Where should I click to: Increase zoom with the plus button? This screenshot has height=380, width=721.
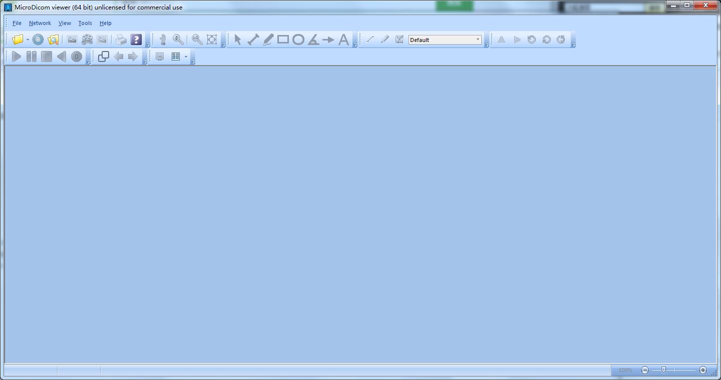703,370
